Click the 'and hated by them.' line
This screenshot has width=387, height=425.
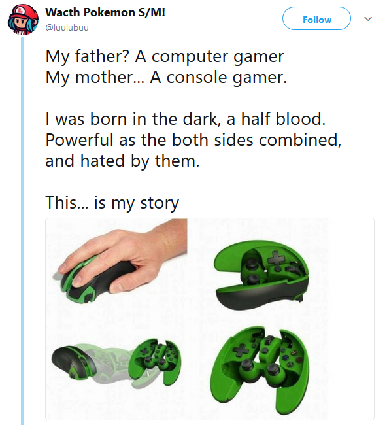(x=122, y=161)
